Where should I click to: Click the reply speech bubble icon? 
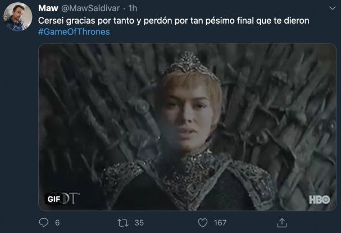click(43, 223)
